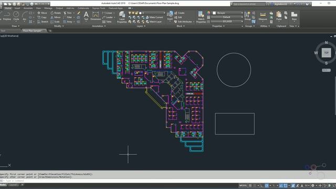Image resolution: width=336 pixels, height=189 pixels.
Task: Expand the Annotation panel
Action: [99, 26]
